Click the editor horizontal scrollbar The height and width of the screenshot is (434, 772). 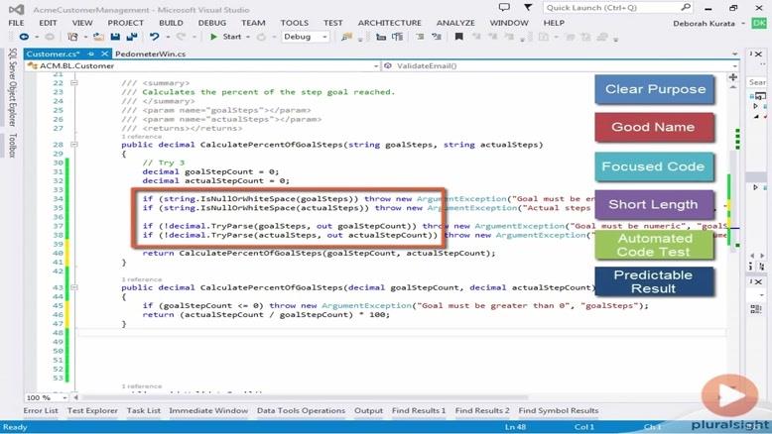point(306,397)
